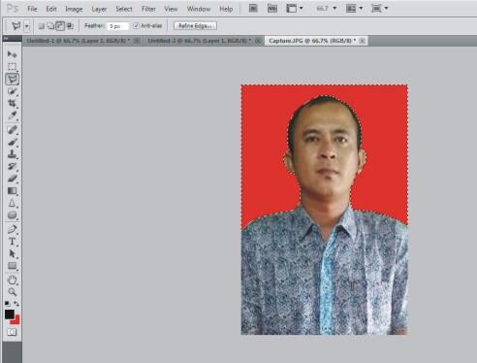
Task: Open the Select menu
Action: 124,9
